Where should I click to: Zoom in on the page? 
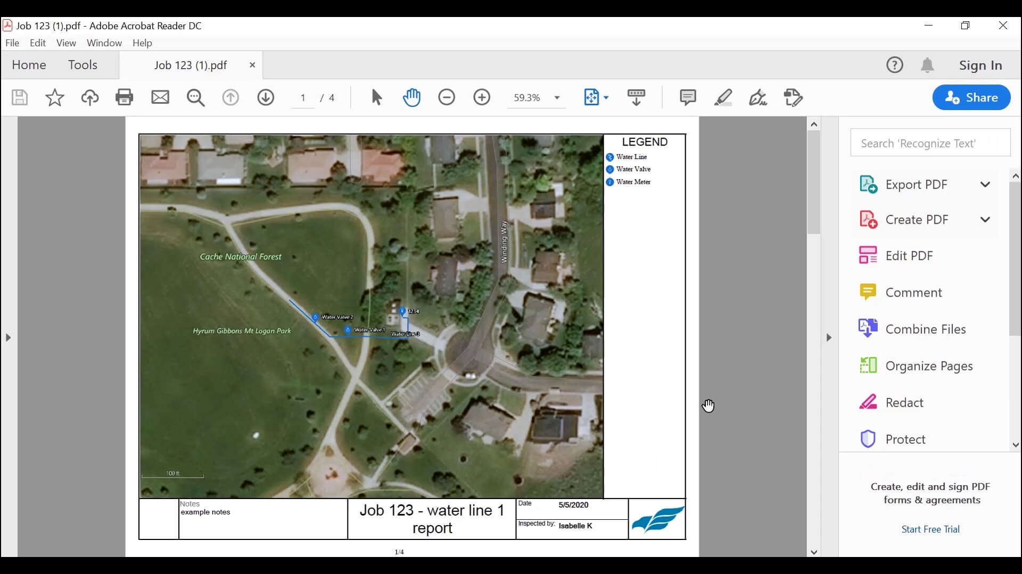(482, 98)
